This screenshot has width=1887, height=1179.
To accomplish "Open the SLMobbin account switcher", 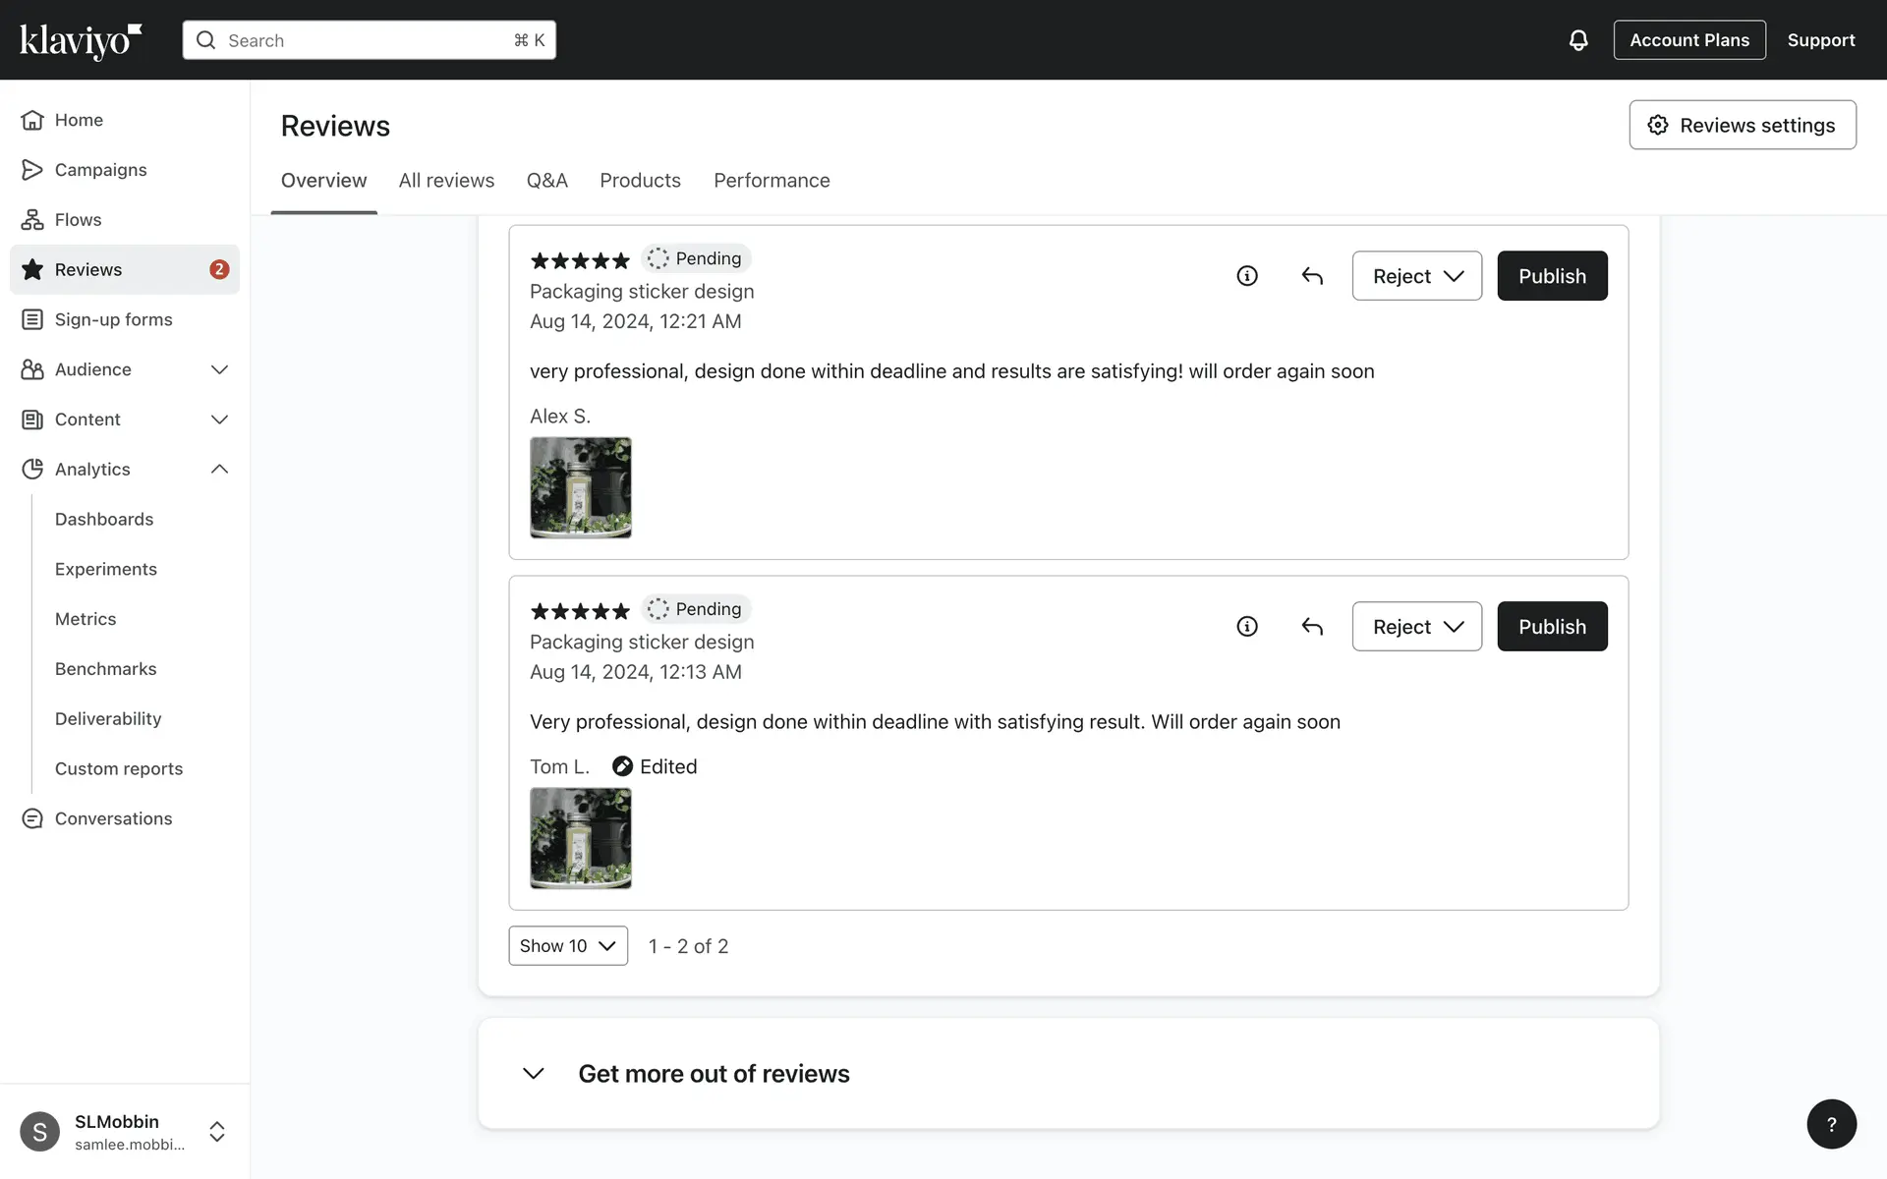I will [x=217, y=1132].
